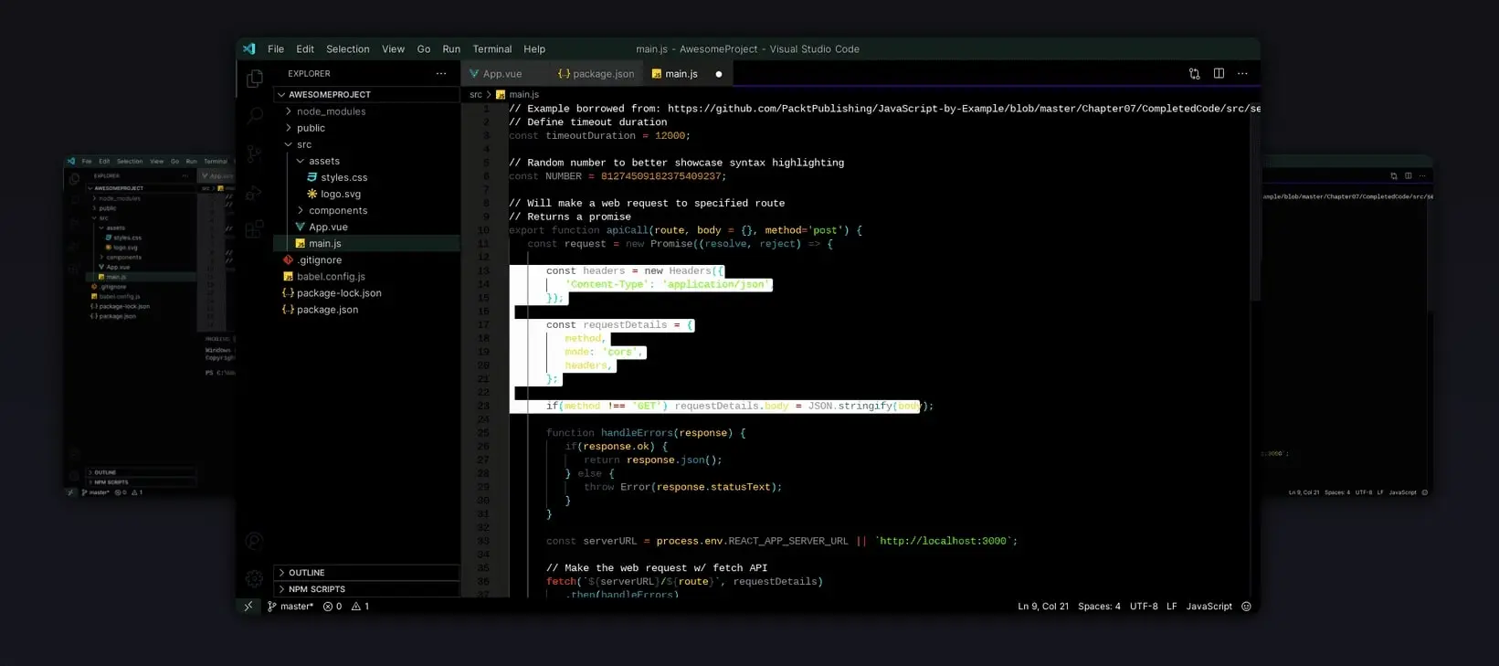Viewport: 1499px width, 666px height.
Task: Collapse the AWESOMEPROJECT root folder
Action: pos(366,95)
